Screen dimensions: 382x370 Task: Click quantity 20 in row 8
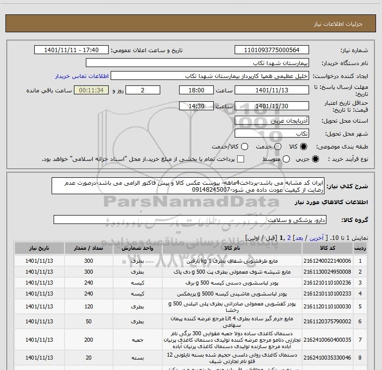click(88, 358)
